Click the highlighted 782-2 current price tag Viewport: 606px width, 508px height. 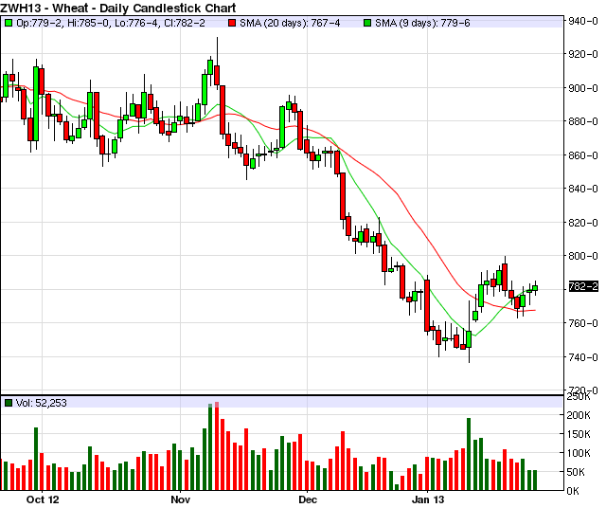click(x=583, y=286)
